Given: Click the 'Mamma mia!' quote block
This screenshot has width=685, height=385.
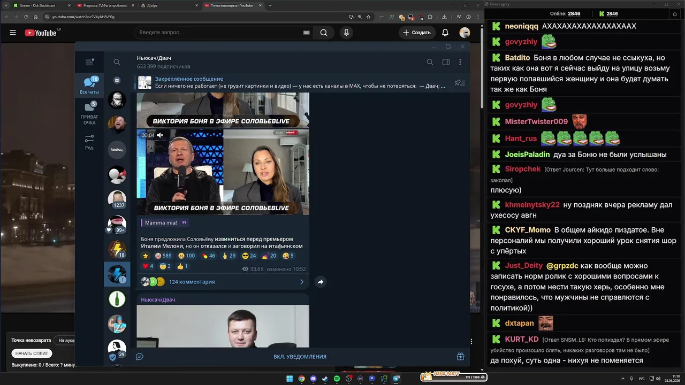Looking at the screenshot, I should click(165, 222).
